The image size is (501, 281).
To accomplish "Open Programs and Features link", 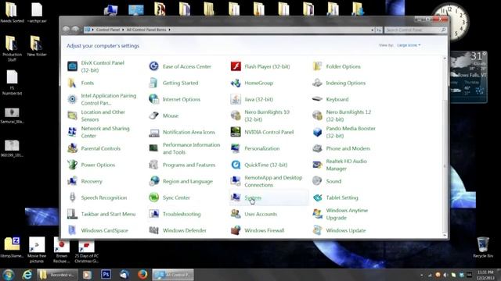I will 189,165.
